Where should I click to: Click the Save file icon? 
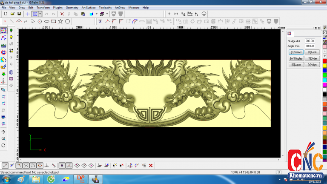[20, 14]
